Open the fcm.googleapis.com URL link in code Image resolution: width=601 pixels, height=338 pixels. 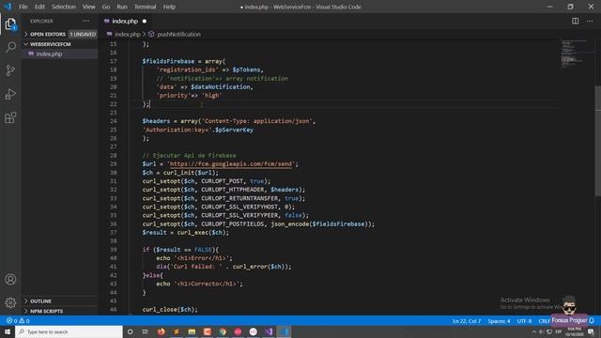pos(231,164)
